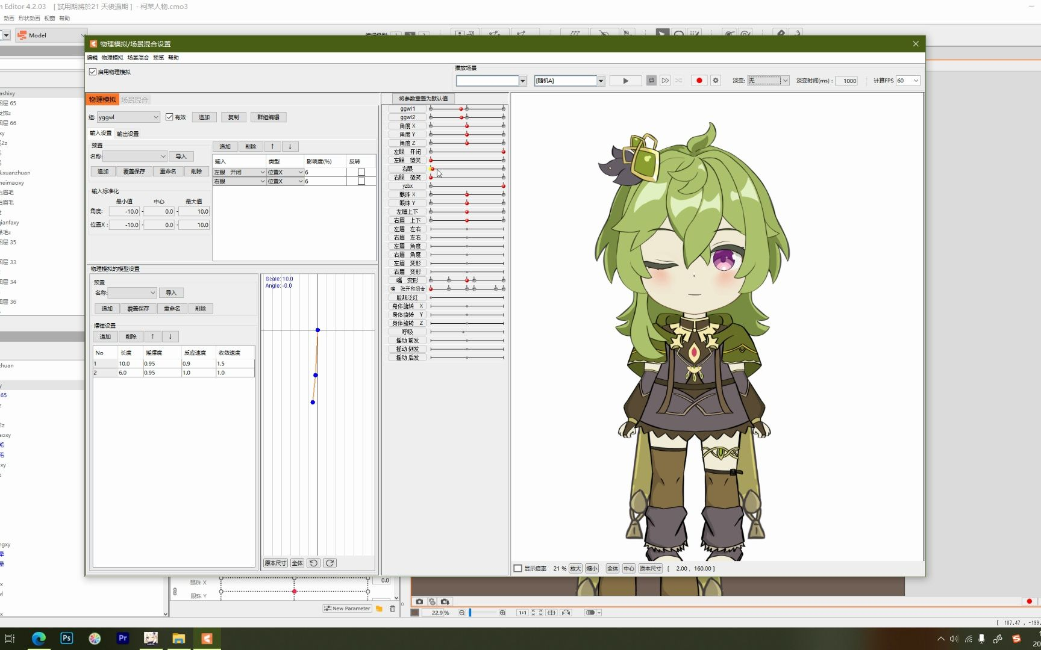The width and height of the screenshot is (1041, 650).
Task: Click the 角度 X parameter slider
Action: coord(467,126)
